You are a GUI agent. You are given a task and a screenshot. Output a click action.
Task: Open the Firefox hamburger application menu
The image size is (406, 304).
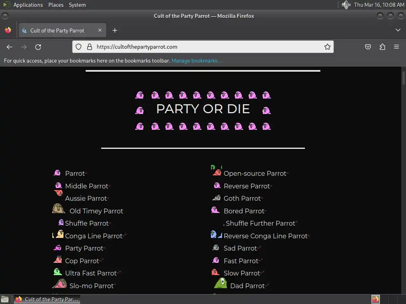396,47
